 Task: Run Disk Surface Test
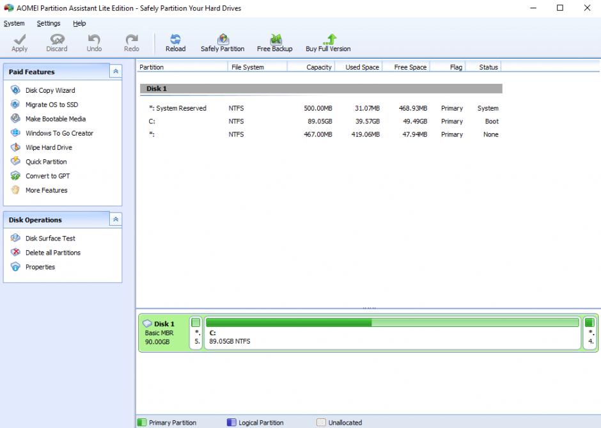[51, 238]
